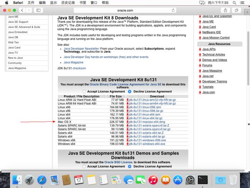The image size is (250, 188).
Task: Download jdk-8u131-solaris-x64.tar.gz
Action: click(x=147, y=136)
